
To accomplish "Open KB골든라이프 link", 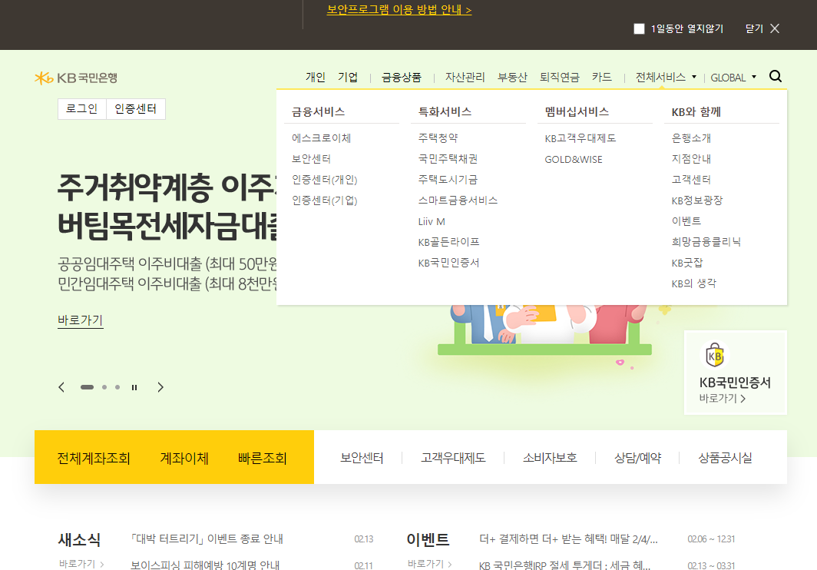I will (448, 242).
